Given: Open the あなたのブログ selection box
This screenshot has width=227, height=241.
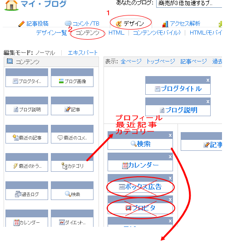Looking at the screenshot, I should [189, 3].
